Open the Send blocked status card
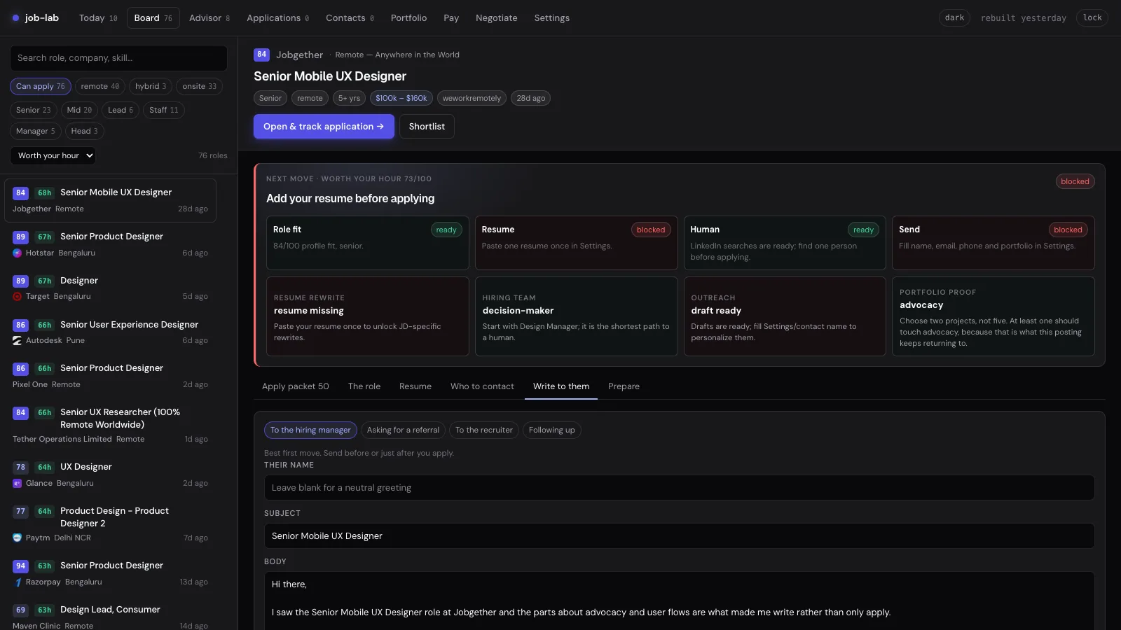This screenshot has height=630, width=1121. point(993,243)
